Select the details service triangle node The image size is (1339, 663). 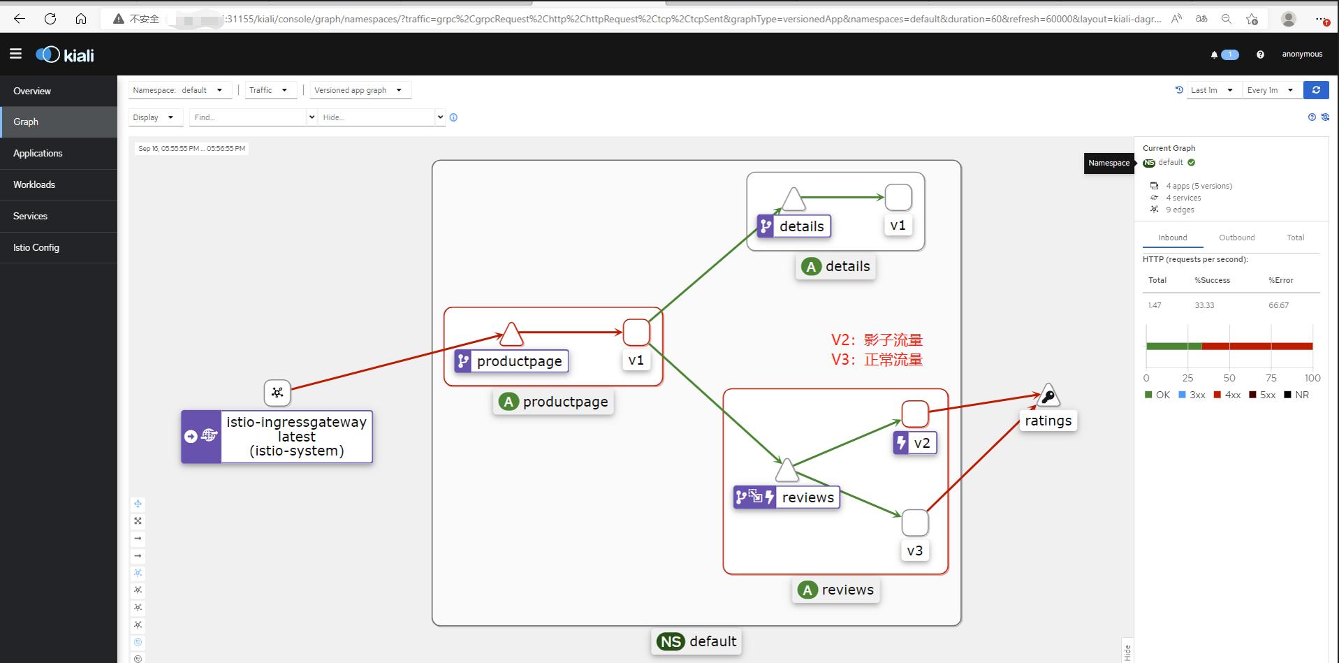pos(793,199)
